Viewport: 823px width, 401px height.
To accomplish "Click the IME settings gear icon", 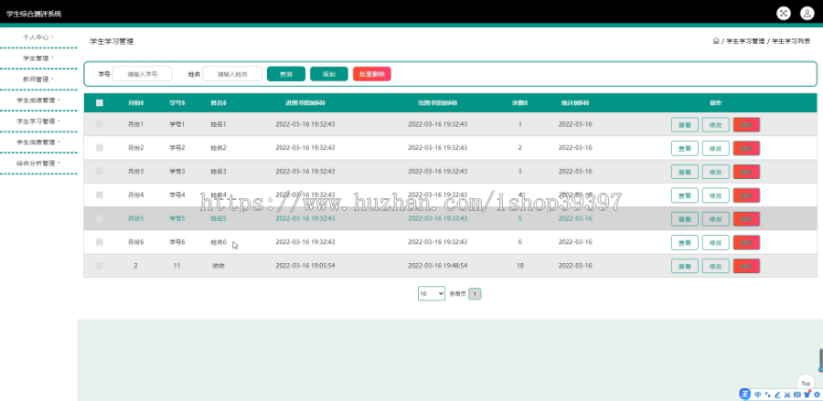I will (817, 395).
